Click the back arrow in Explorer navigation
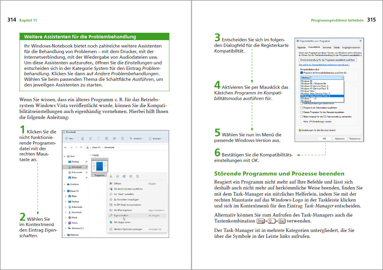Viewport: 383px width, 270px height. (66, 147)
